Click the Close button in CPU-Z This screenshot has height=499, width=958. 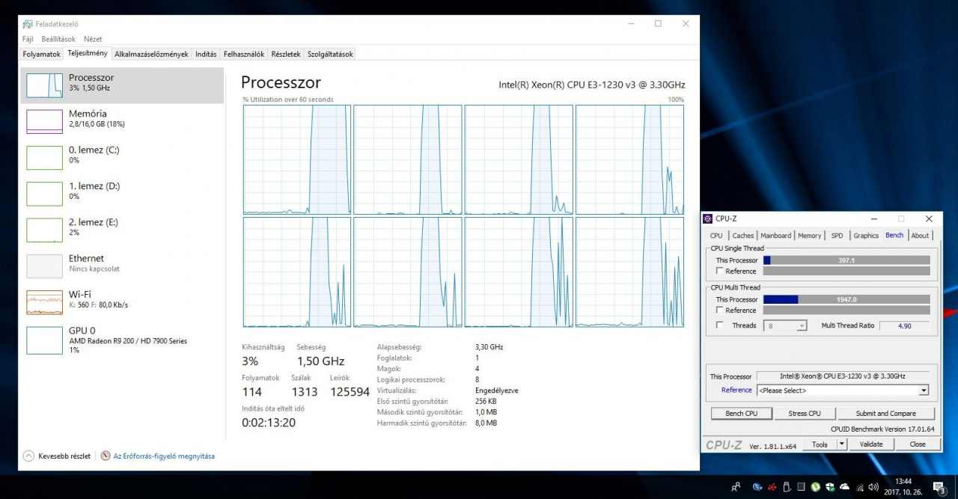pos(918,444)
